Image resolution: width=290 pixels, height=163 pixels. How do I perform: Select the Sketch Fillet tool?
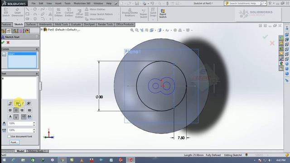pos(43,19)
